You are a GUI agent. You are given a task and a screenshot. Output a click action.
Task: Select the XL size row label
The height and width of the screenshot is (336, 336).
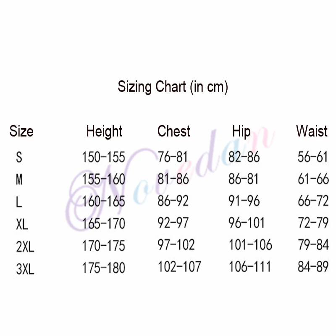22,224
